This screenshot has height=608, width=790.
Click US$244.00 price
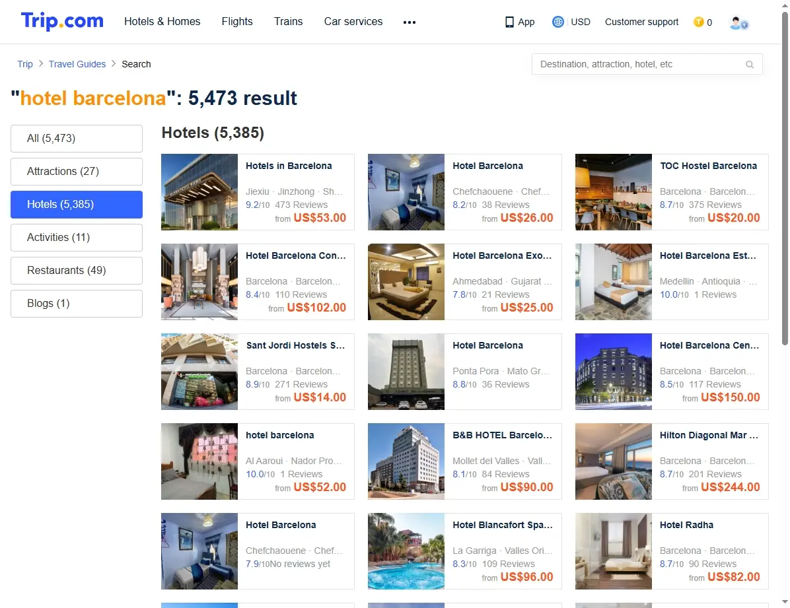click(730, 487)
